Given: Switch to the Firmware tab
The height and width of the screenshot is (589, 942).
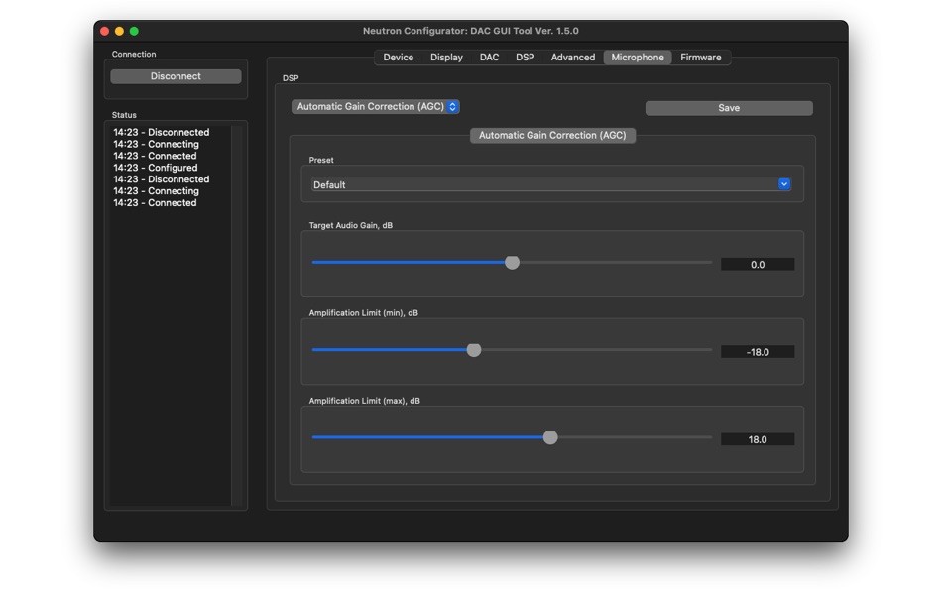Looking at the screenshot, I should point(700,58).
